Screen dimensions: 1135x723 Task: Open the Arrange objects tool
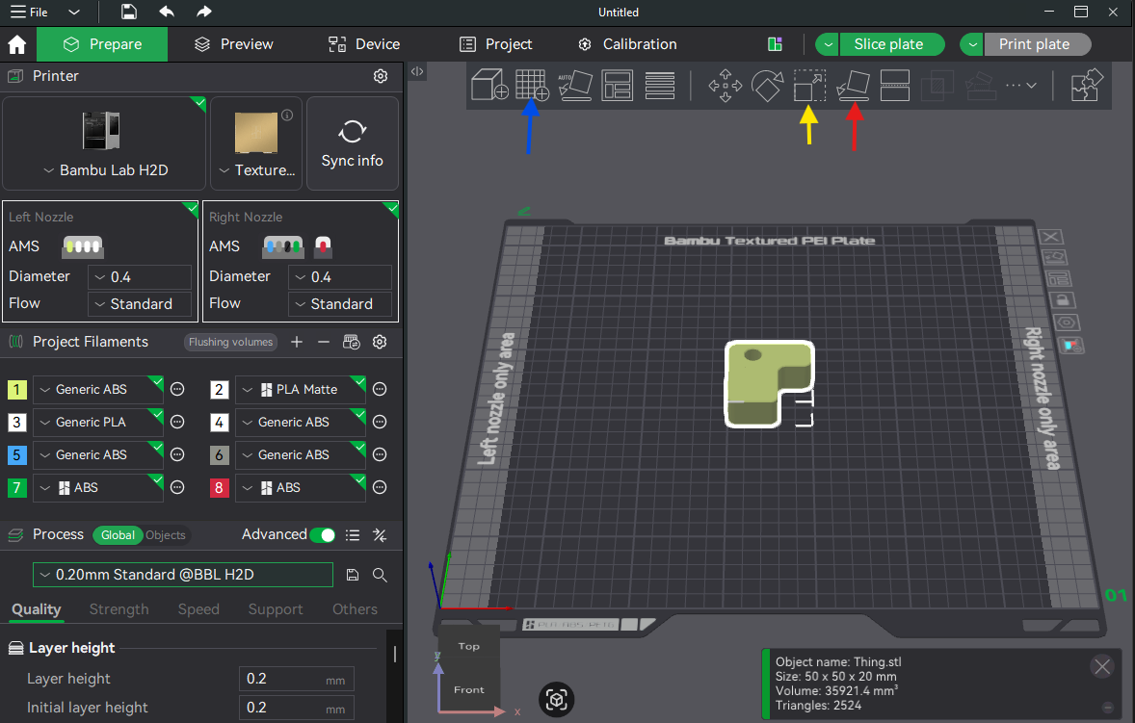pos(618,85)
